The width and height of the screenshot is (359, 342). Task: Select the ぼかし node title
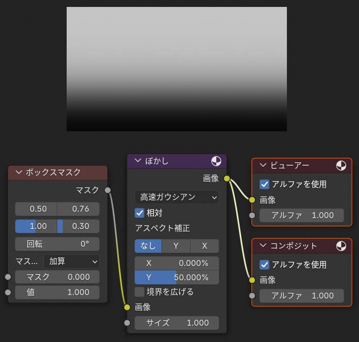pos(157,161)
